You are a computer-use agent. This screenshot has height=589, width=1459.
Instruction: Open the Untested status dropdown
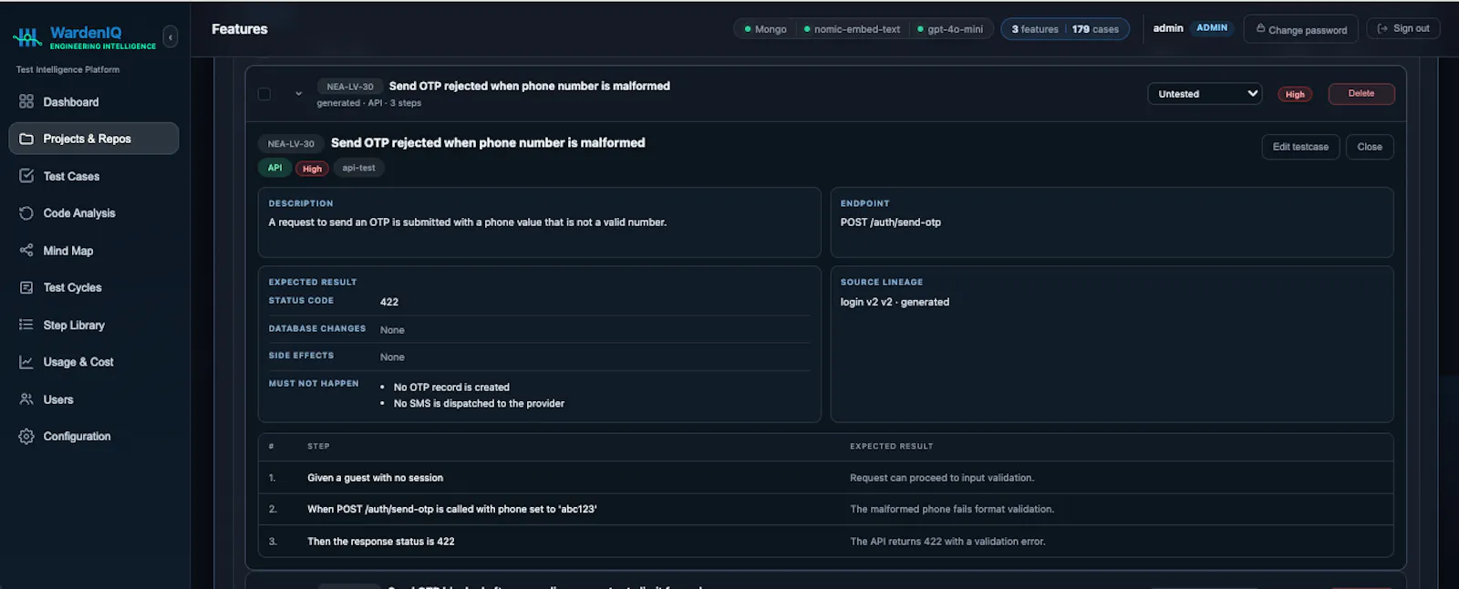click(1205, 94)
